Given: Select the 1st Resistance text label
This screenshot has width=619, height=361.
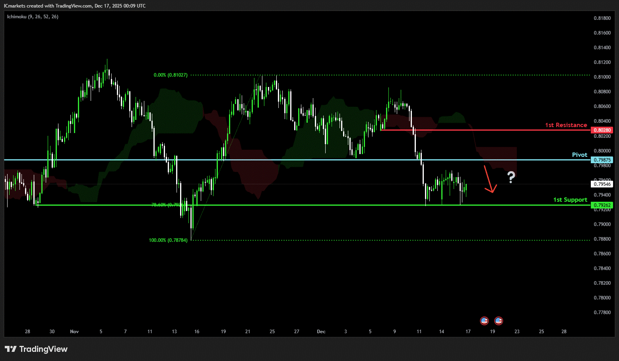Looking at the screenshot, I should pyautogui.click(x=566, y=125).
